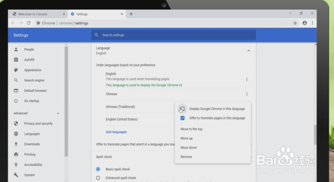
Task: Select Enhanced spell check radio button
Action: click(98, 178)
